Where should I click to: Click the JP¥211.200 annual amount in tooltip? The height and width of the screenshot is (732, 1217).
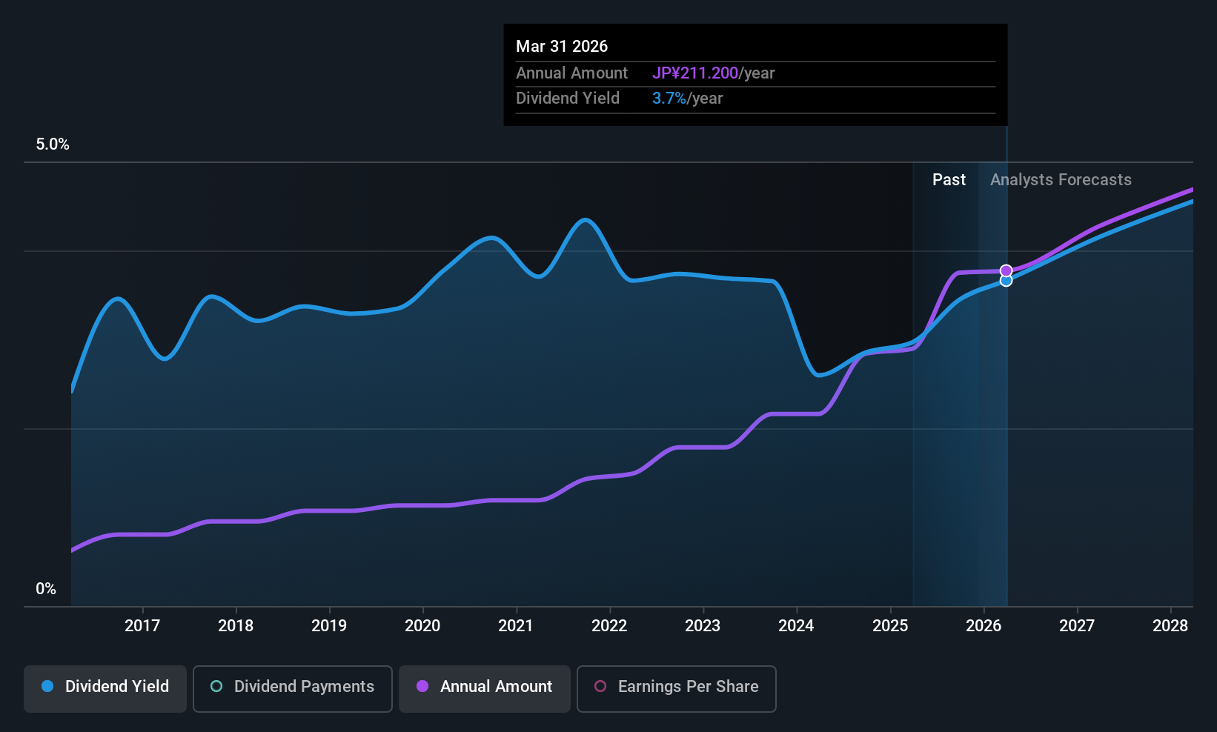click(x=694, y=73)
